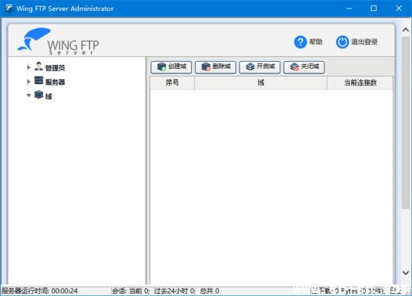Select the 服务器 server rack icon
This screenshot has width=412, height=296.
click(x=39, y=80)
